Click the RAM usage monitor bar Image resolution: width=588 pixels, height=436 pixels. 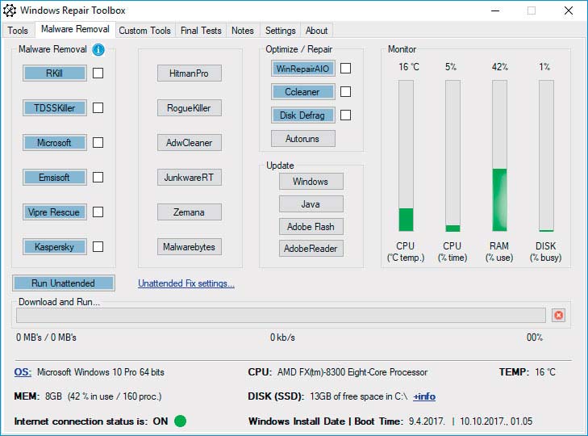499,156
